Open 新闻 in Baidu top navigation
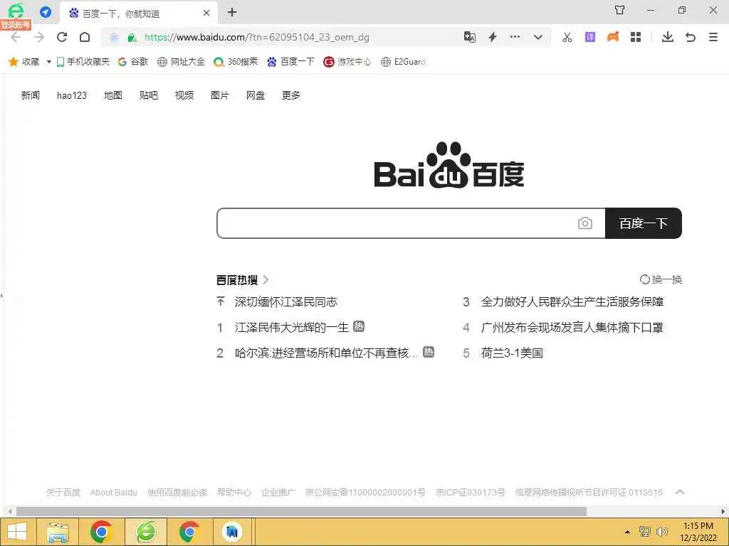The image size is (729, 546). [30, 95]
